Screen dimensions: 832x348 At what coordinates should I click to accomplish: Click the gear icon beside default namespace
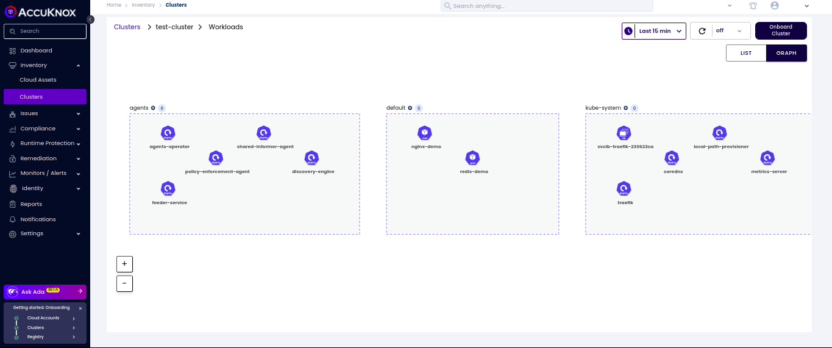[410, 108]
